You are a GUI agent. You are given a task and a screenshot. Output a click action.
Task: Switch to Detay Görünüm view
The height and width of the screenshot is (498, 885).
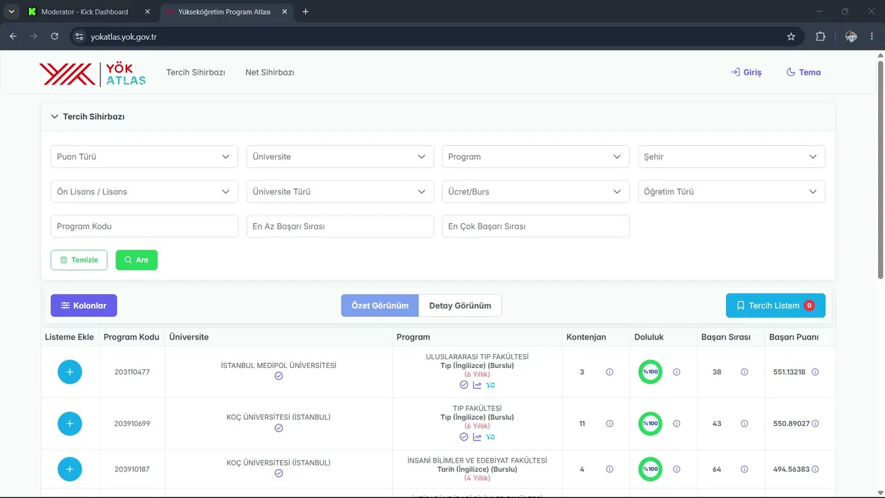(460, 306)
